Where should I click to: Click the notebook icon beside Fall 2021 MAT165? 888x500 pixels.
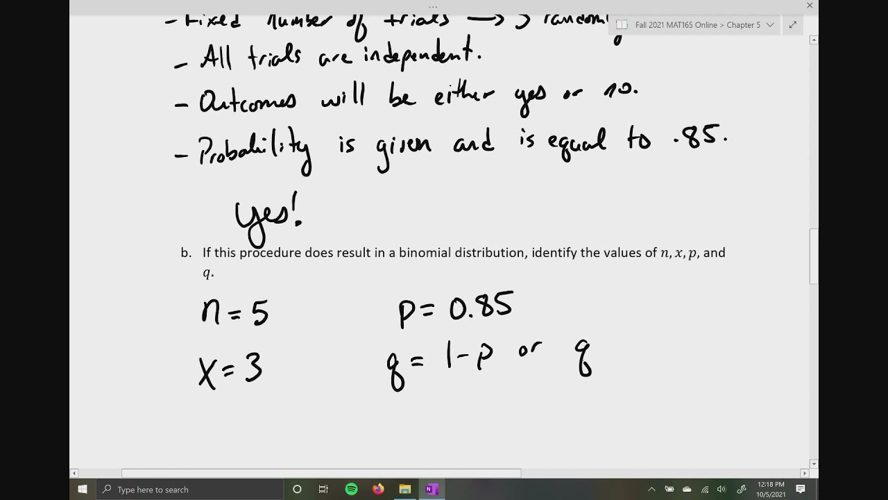(622, 25)
